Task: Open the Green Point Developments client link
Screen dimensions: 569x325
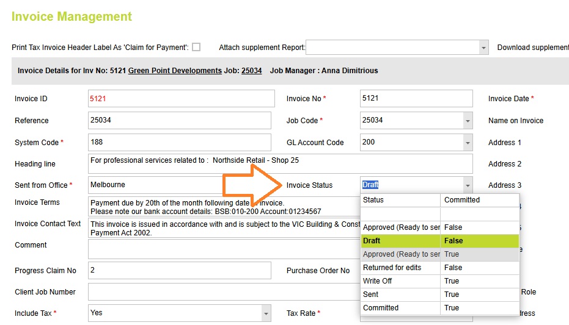Action: pyautogui.click(x=175, y=71)
